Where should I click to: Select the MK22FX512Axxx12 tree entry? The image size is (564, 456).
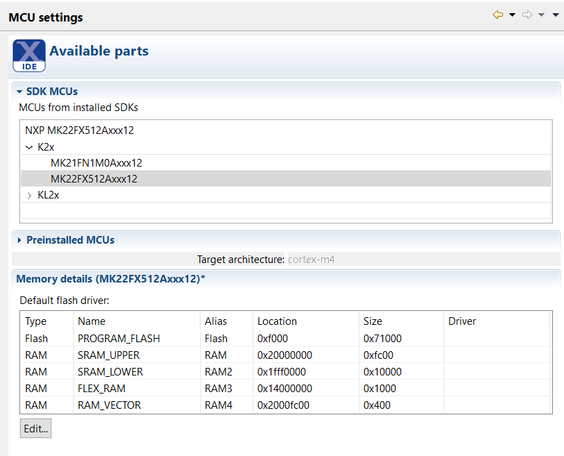(94, 179)
